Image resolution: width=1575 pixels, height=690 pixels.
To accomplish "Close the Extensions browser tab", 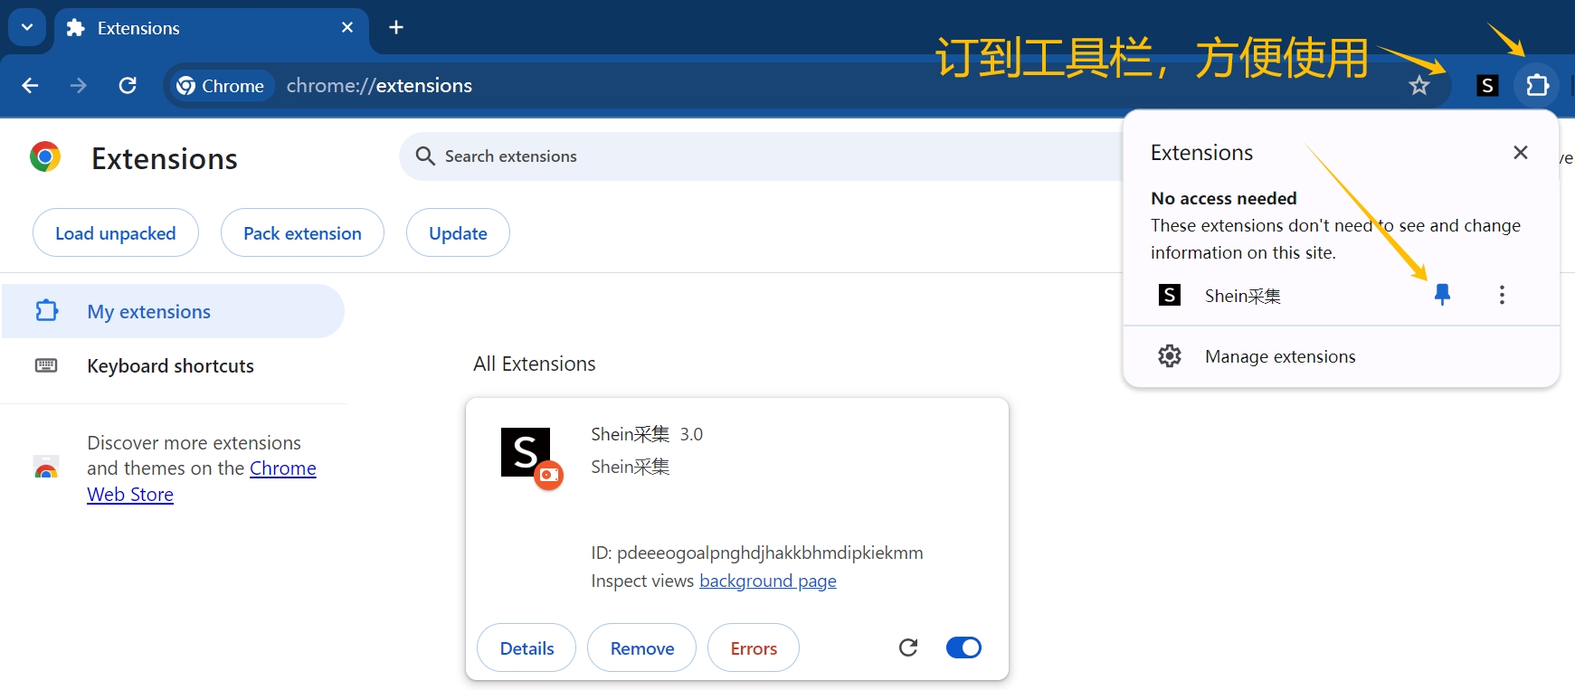I will coord(347,28).
